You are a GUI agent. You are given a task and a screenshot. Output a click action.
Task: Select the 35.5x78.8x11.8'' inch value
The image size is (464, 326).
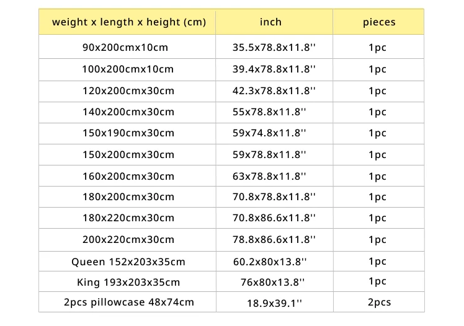click(274, 47)
